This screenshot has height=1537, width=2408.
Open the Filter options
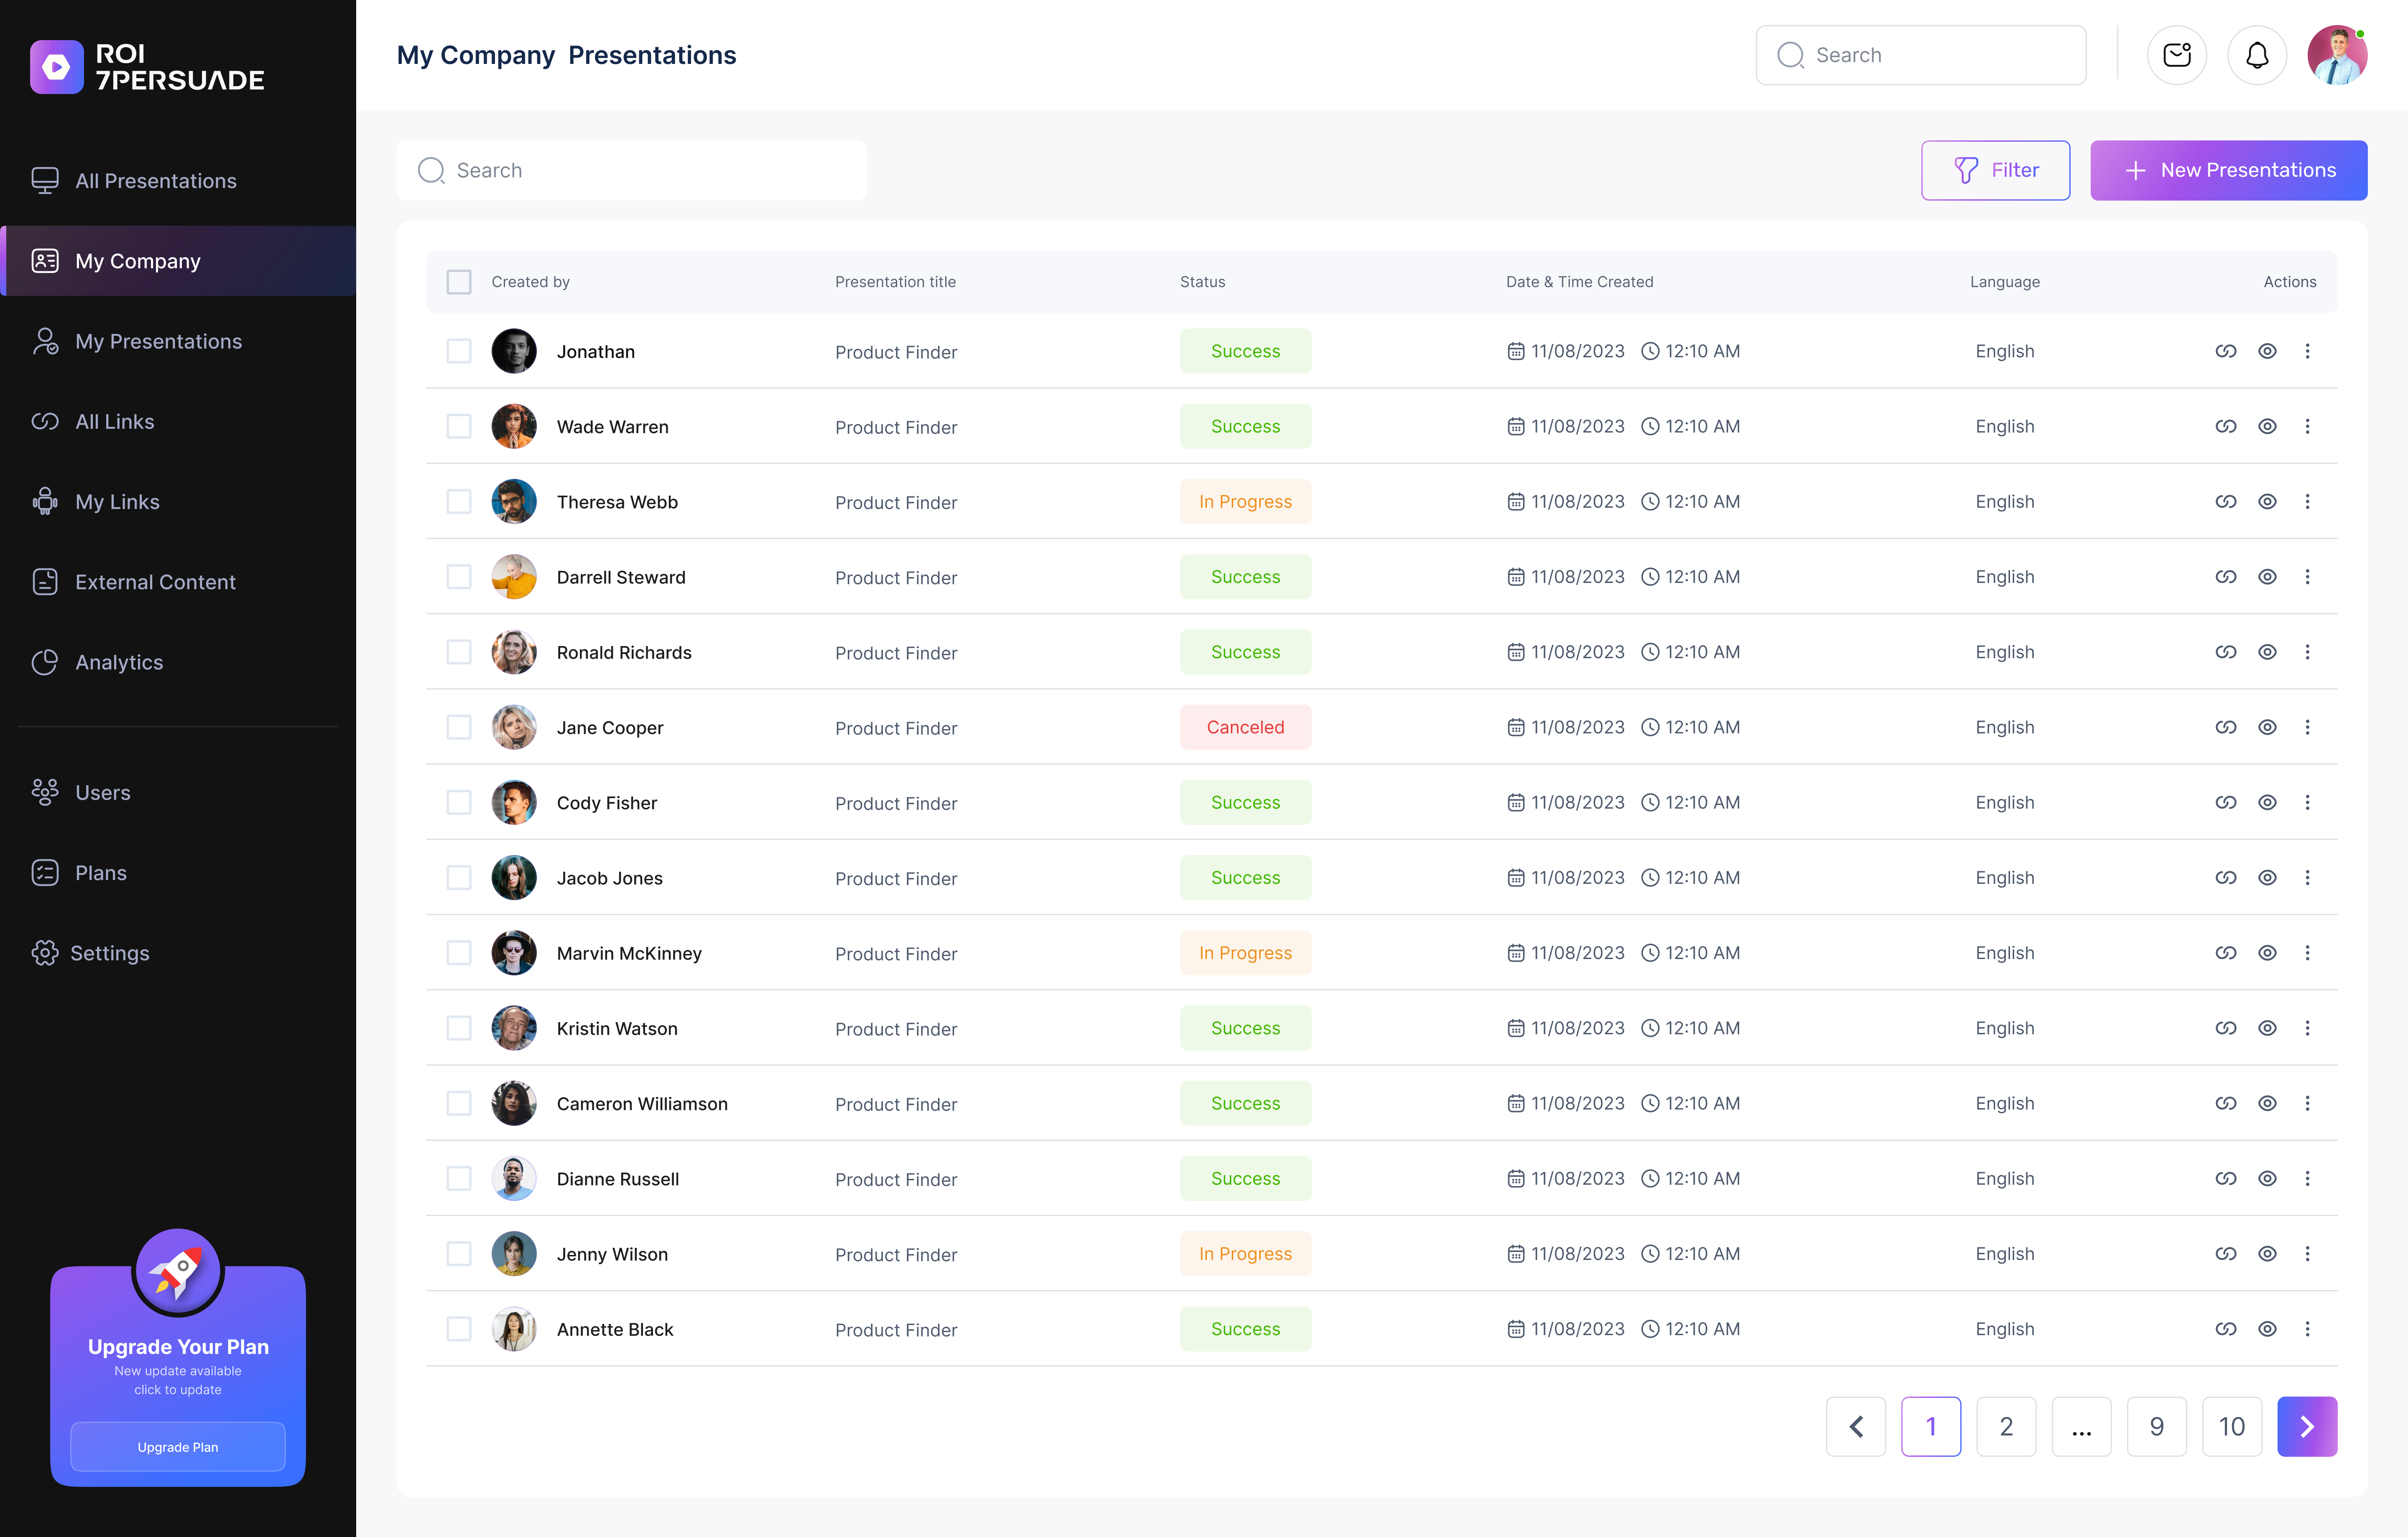point(1995,170)
